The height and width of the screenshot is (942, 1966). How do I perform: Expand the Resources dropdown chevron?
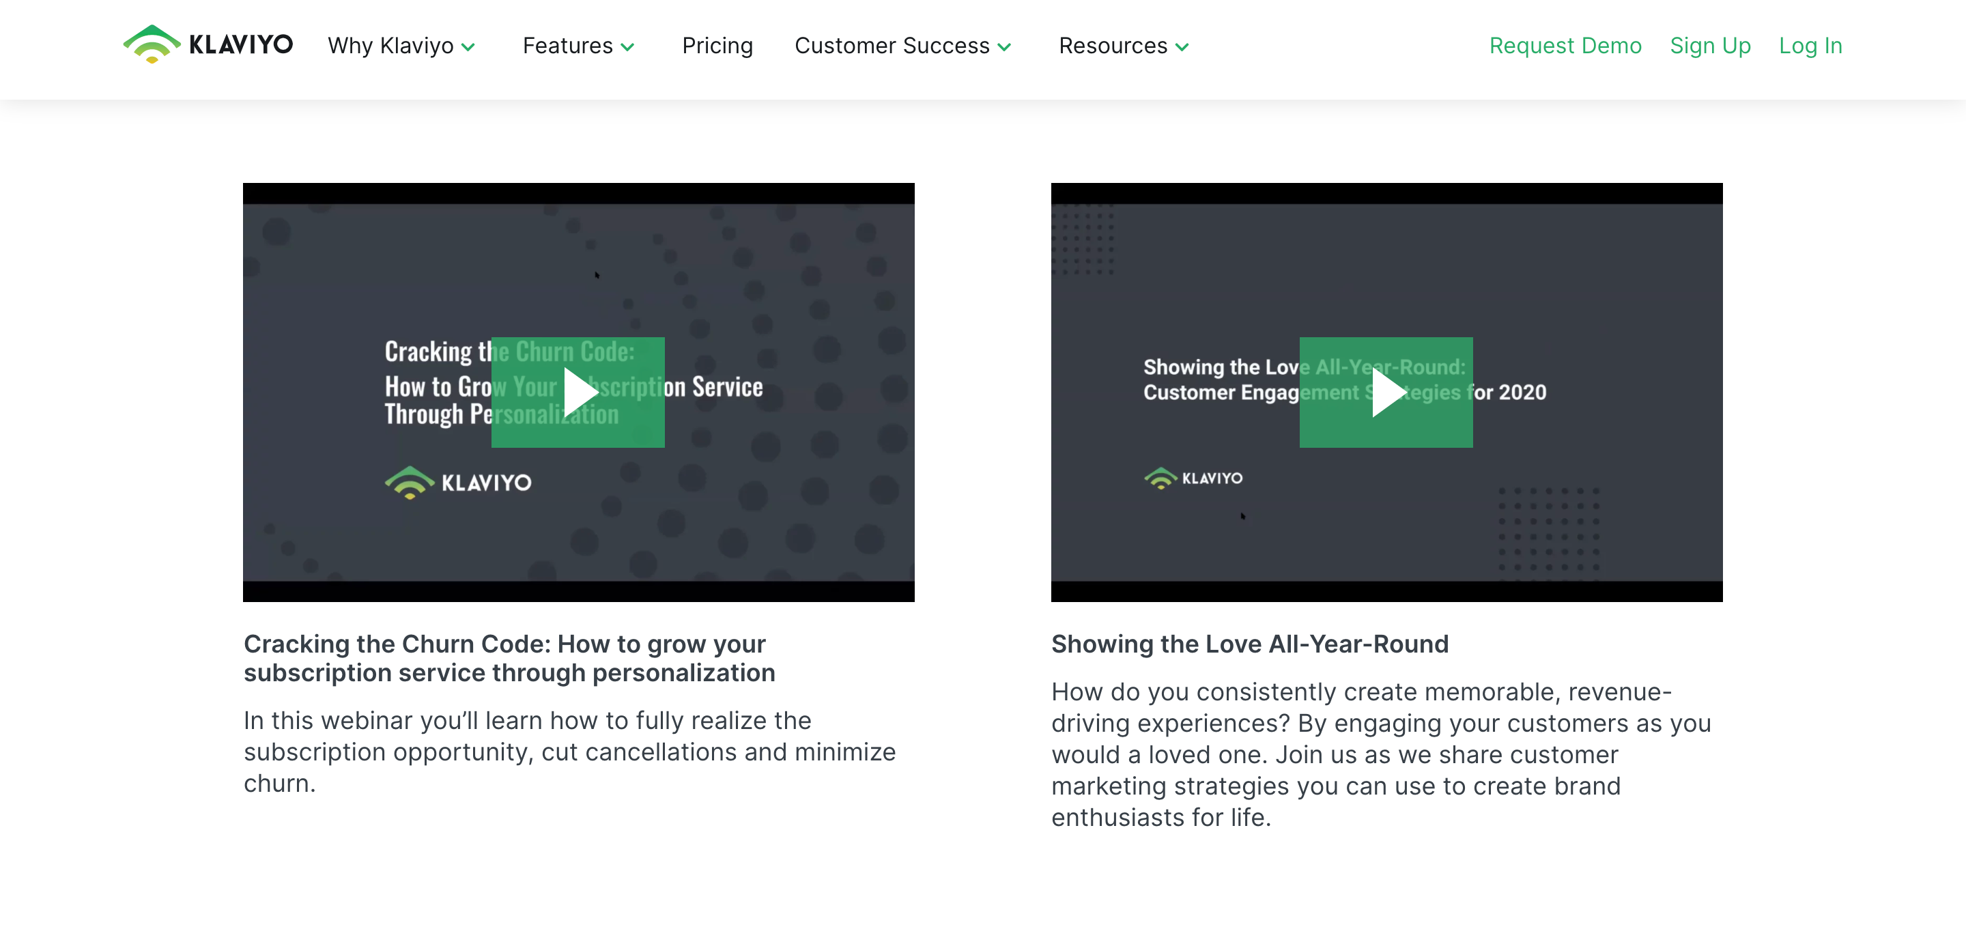[x=1182, y=47]
